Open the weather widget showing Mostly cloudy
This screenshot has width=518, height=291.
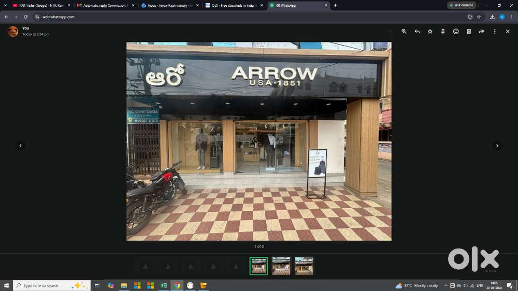click(416, 285)
